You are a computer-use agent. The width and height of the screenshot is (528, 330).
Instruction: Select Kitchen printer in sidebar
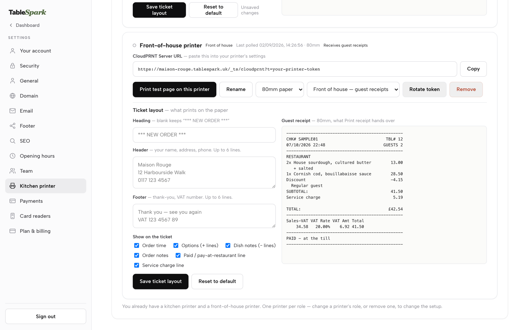(x=45, y=186)
